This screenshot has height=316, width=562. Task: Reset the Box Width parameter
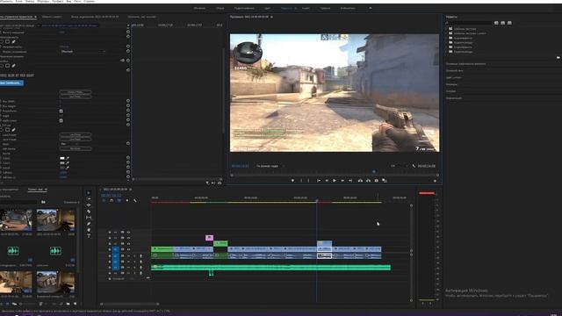128,102
